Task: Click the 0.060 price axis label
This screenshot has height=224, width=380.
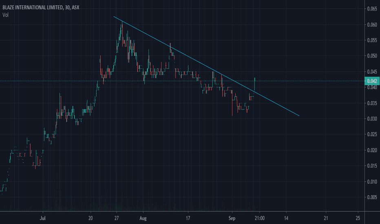Action: tap(372, 25)
